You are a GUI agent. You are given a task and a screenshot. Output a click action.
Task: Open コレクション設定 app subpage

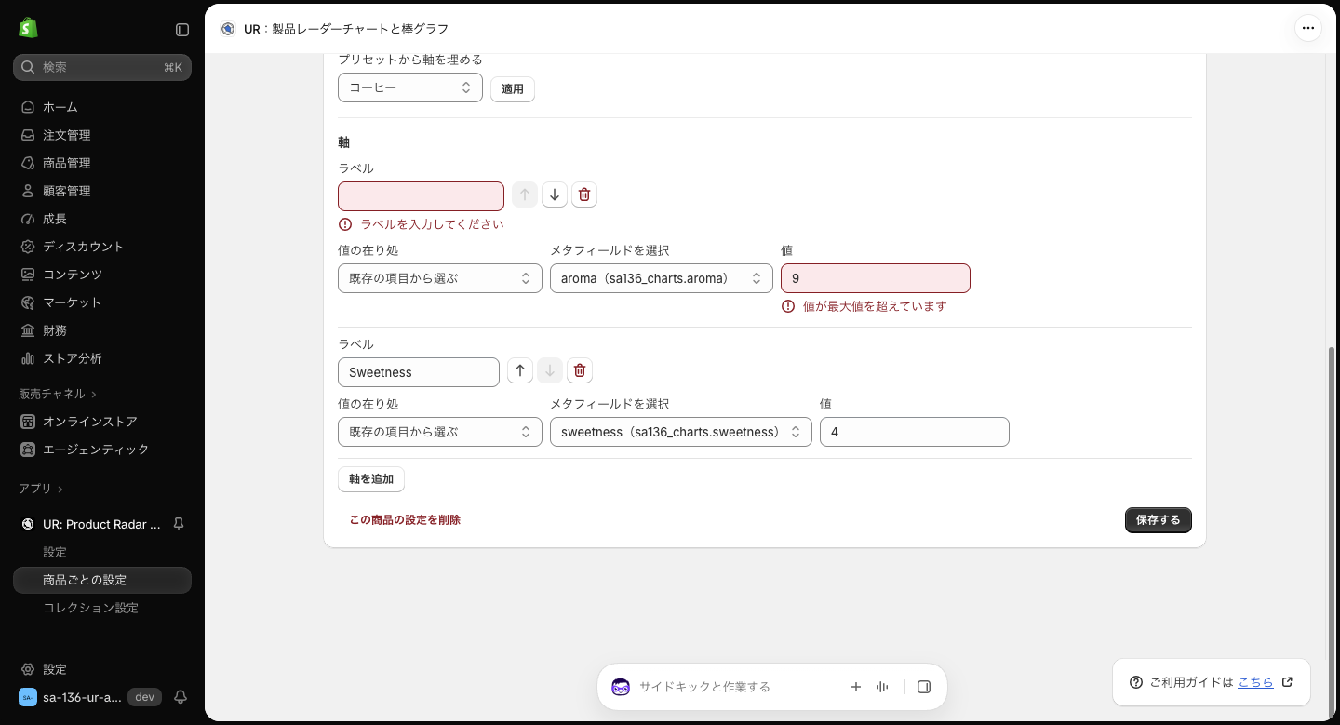(x=102, y=608)
